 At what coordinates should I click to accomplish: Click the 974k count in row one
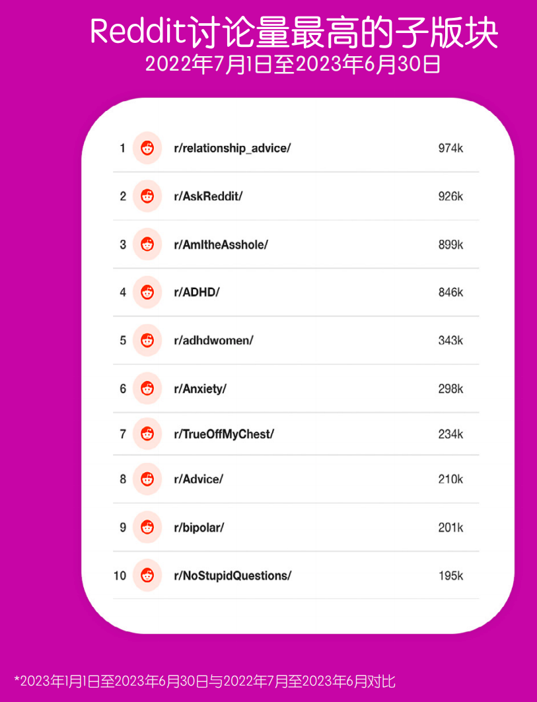(450, 148)
